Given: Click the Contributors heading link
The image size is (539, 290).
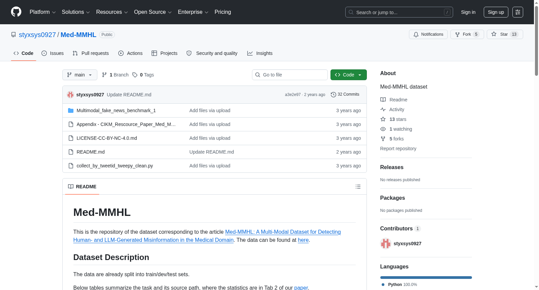Looking at the screenshot, I should tap(401, 229).
